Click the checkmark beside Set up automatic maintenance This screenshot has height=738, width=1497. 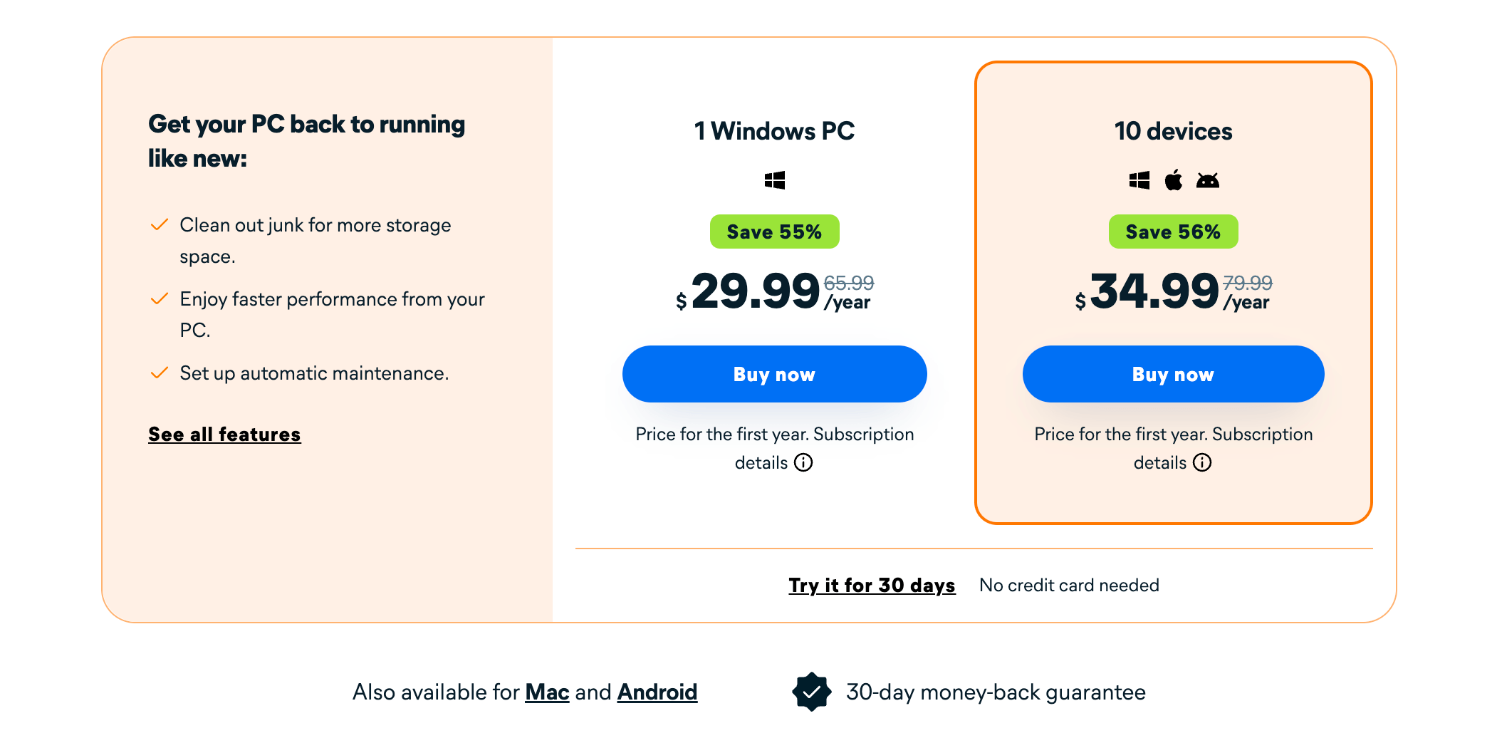pyautogui.click(x=158, y=372)
